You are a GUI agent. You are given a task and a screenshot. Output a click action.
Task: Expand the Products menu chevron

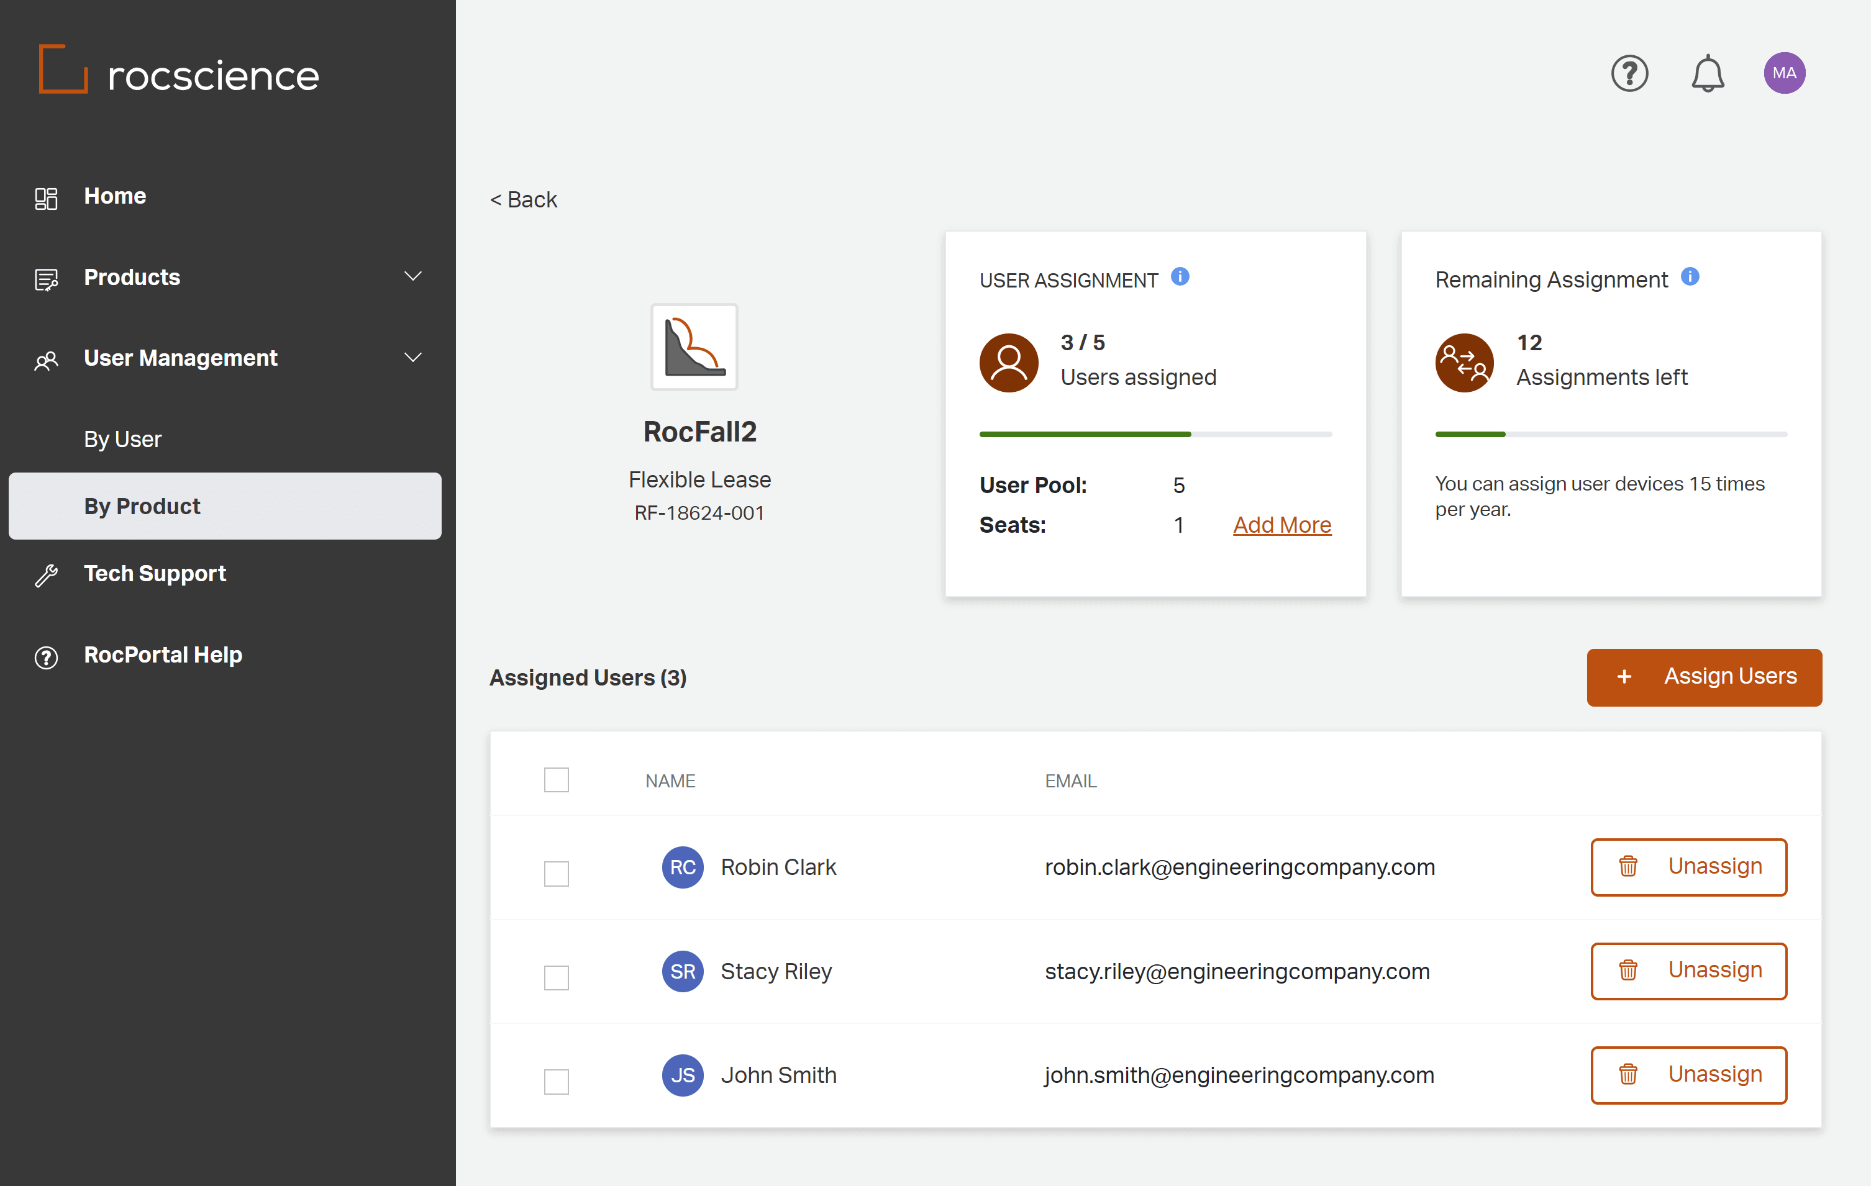coord(413,276)
